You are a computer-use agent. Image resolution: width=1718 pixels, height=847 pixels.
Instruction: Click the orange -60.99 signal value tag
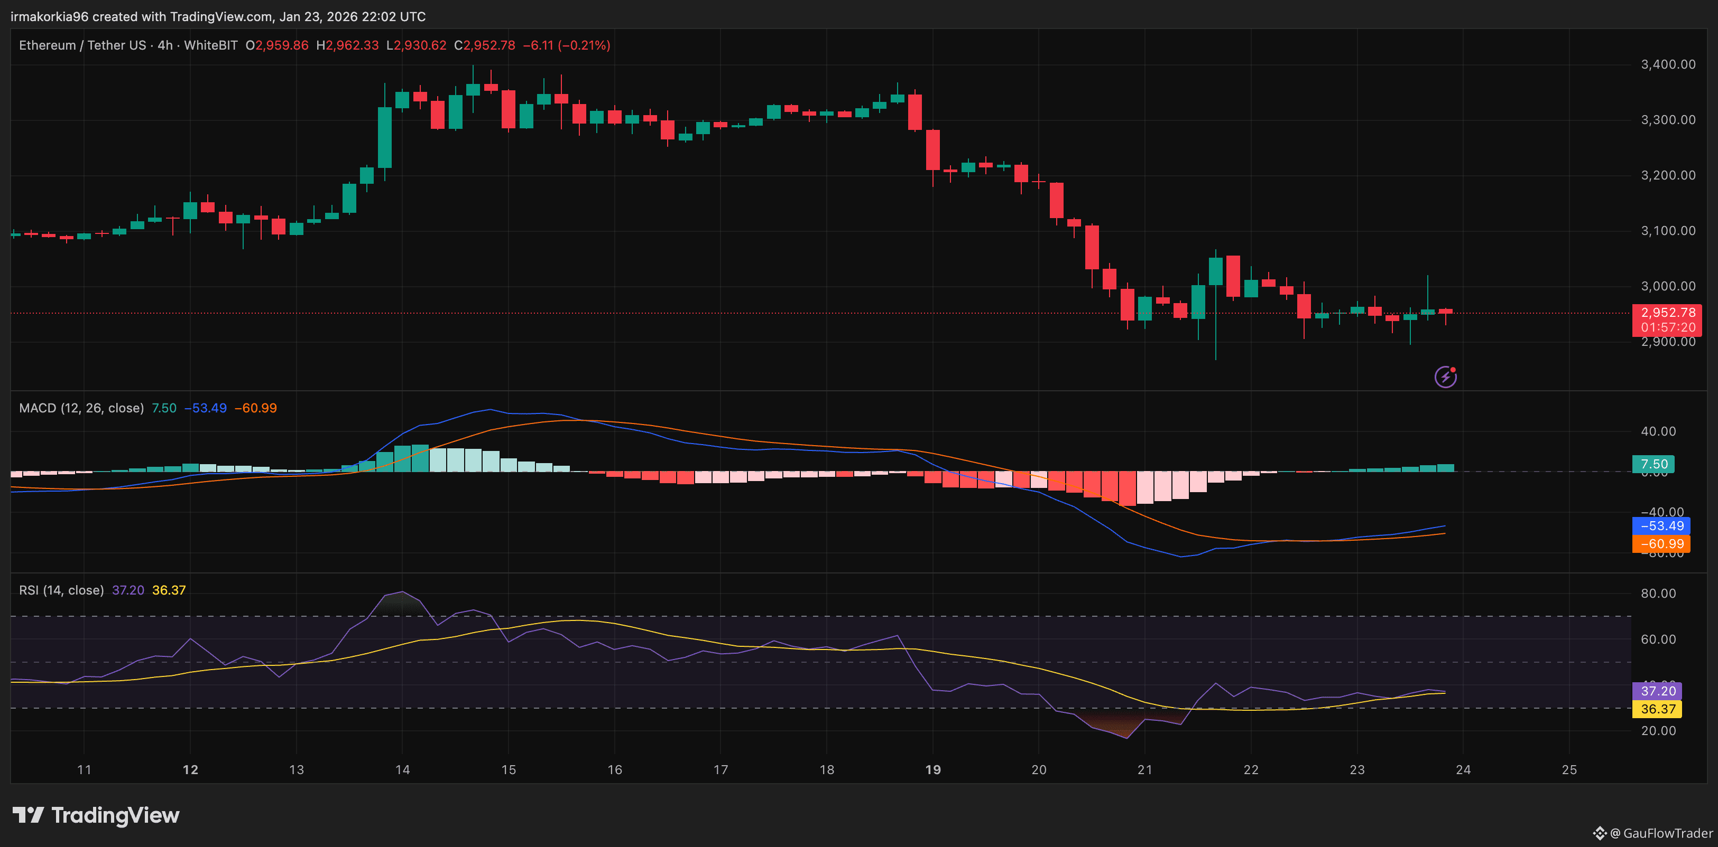click(x=1661, y=544)
